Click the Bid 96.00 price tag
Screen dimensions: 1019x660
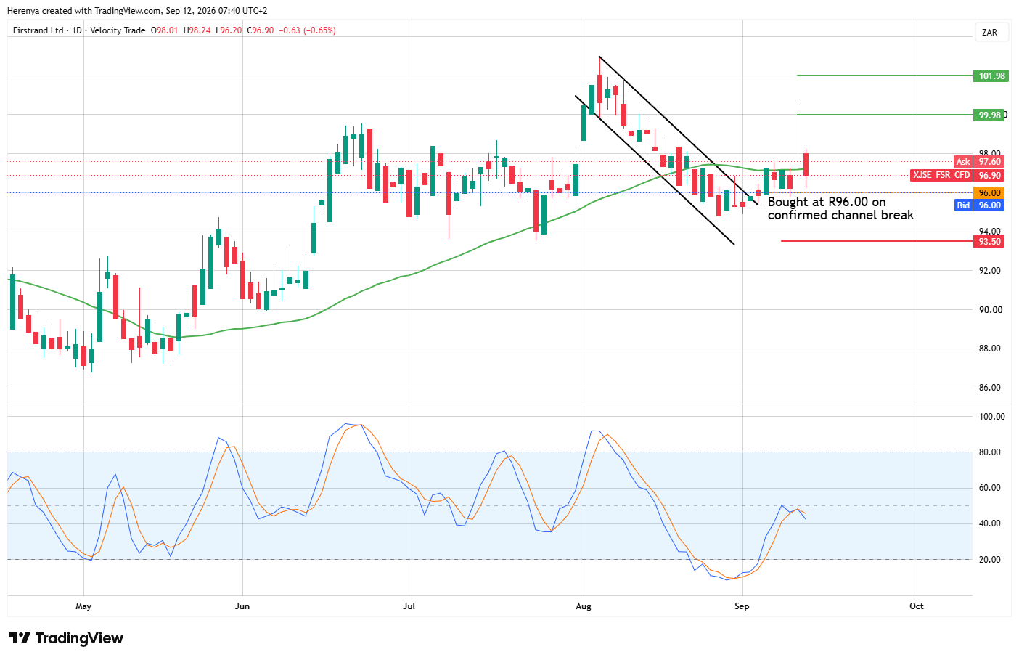(979, 205)
